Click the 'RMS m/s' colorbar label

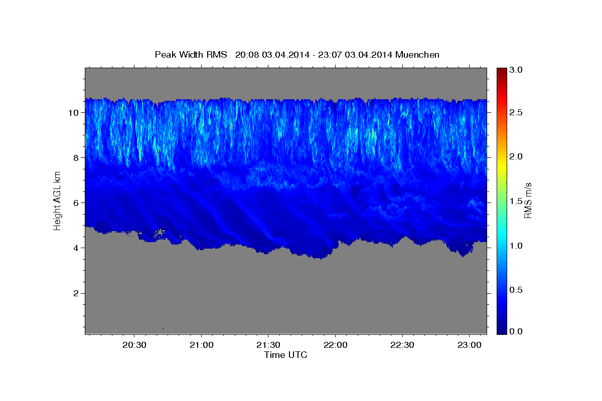527,200
